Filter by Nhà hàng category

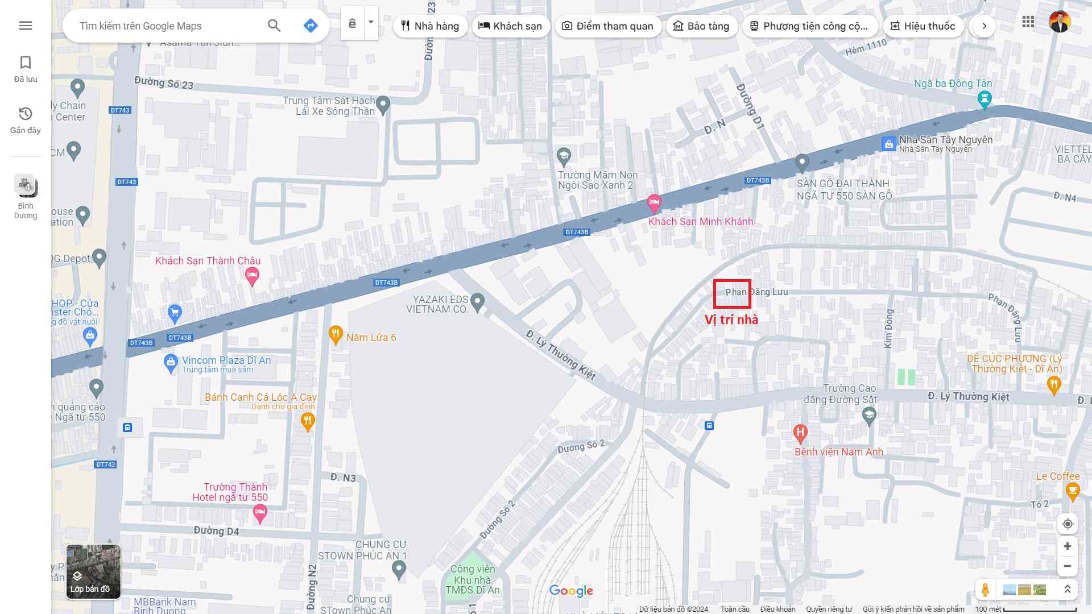[x=430, y=26]
